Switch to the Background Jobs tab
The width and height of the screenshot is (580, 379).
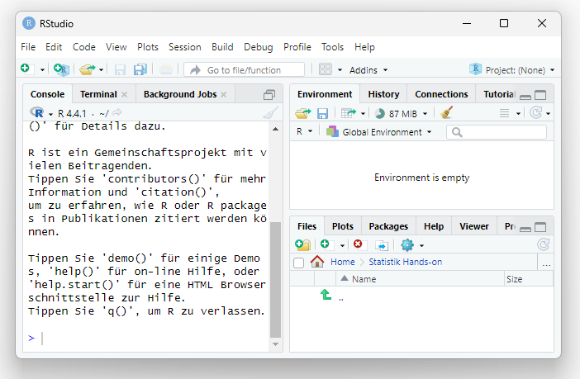tap(180, 94)
